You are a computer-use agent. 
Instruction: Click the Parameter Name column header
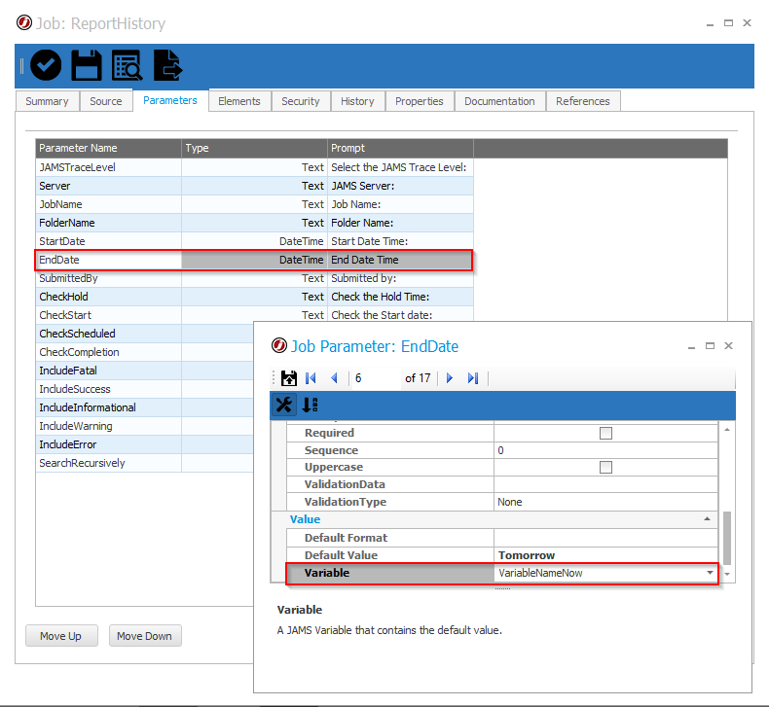108,148
